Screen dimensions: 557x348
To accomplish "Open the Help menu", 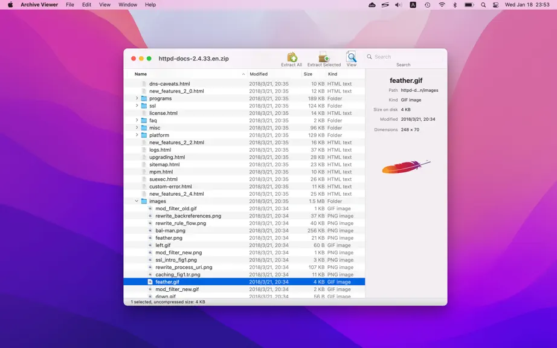I will click(x=150, y=5).
